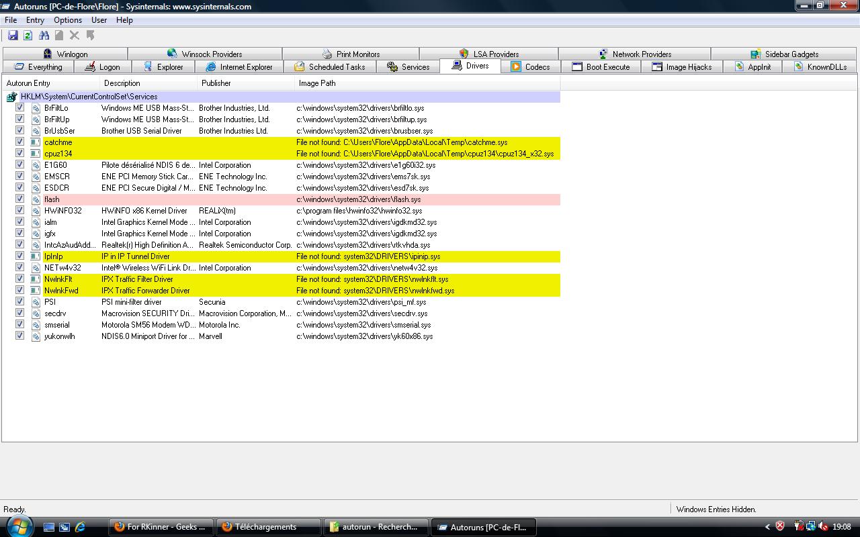
Task: Click the network connection tray icon
Action: (811, 527)
